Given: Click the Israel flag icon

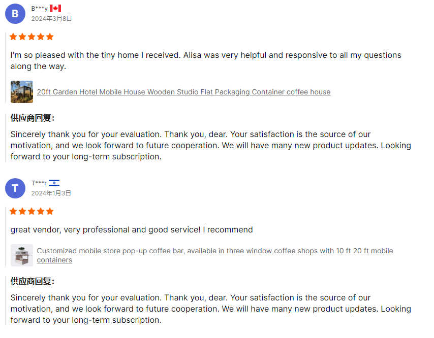Looking at the screenshot, I should pyautogui.click(x=54, y=183).
